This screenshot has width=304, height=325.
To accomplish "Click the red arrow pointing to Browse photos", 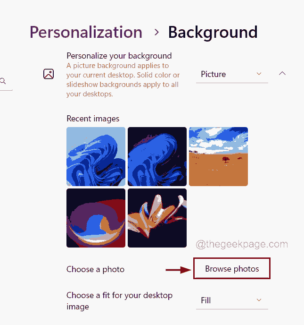I will click(179, 270).
